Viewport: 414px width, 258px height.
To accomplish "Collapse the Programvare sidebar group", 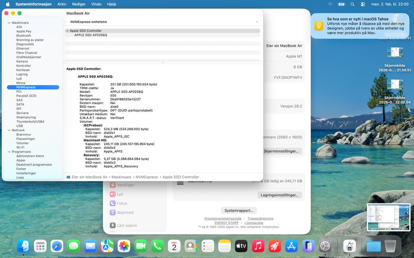I will click(x=9, y=151).
